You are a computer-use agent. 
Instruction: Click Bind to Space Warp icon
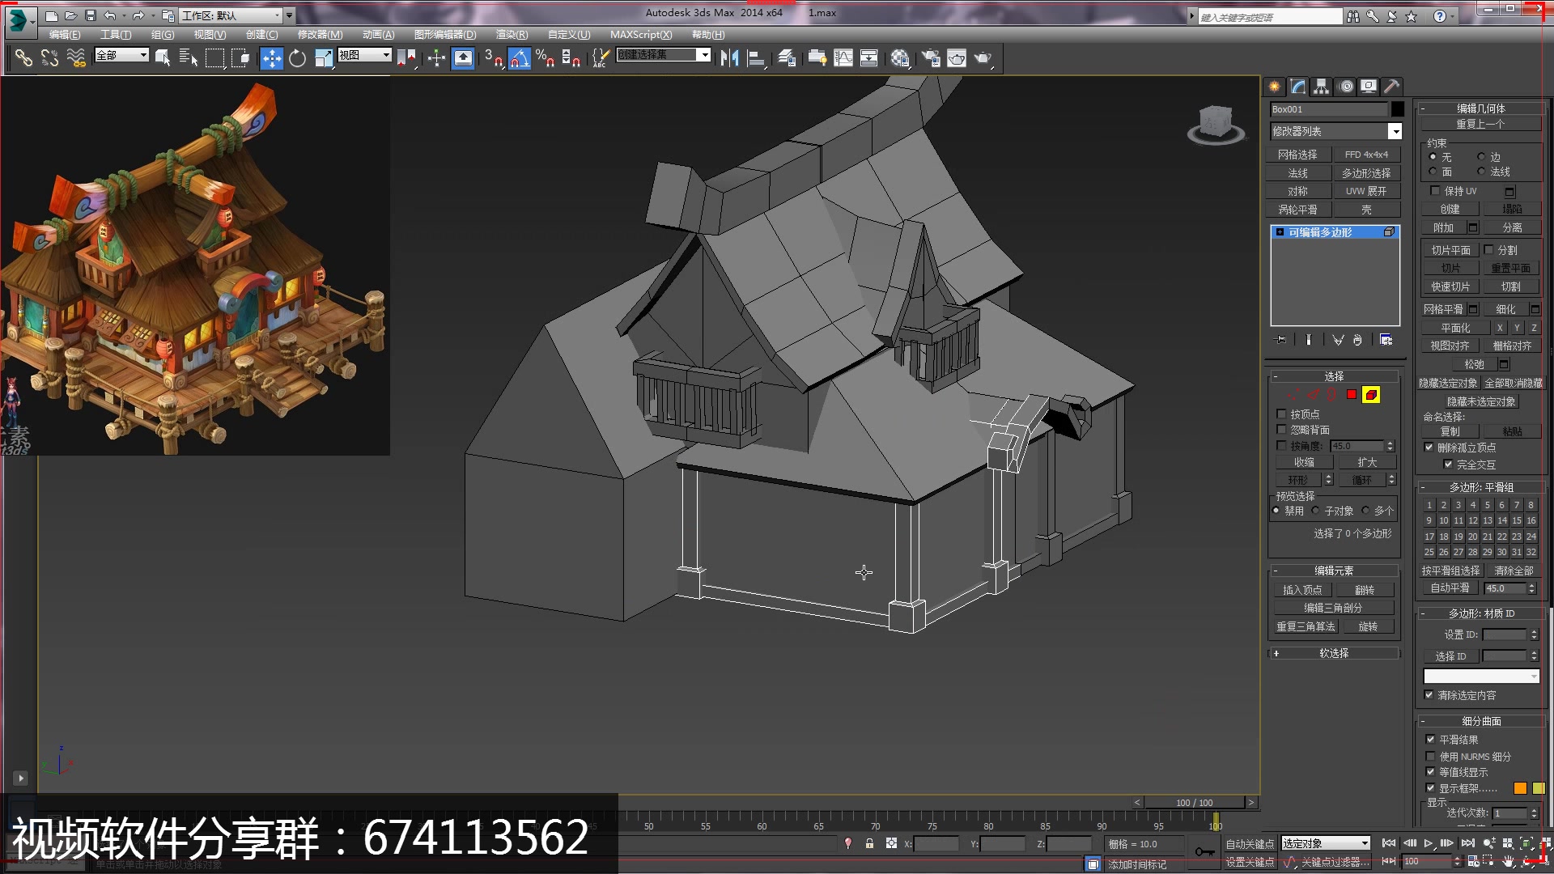click(x=76, y=57)
